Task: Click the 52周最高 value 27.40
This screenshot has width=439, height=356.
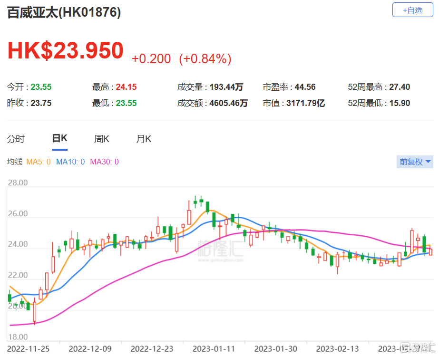Action: (400, 87)
